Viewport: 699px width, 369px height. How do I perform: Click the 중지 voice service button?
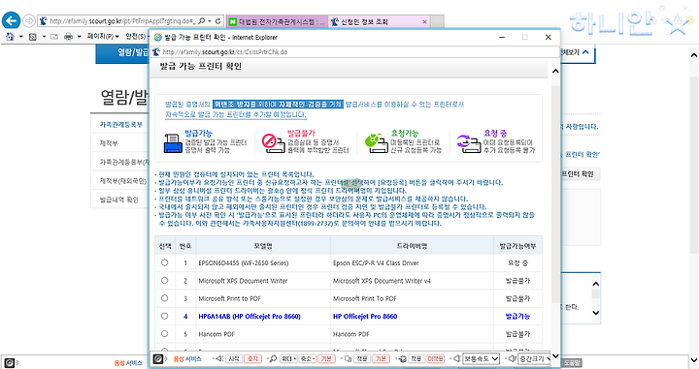pyautogui.click(x=252, y=358)
